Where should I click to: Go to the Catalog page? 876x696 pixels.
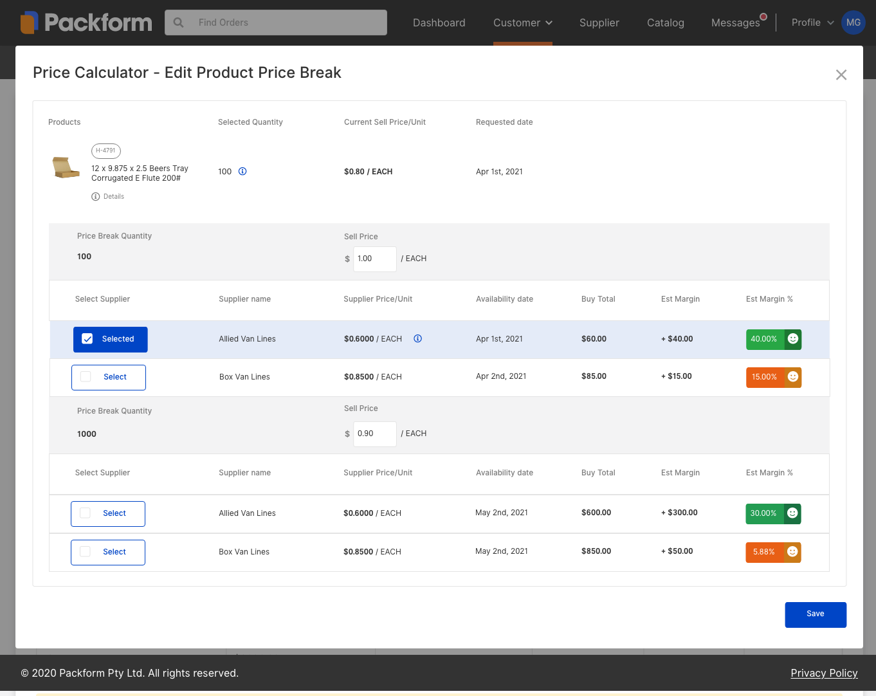(665, 23)
